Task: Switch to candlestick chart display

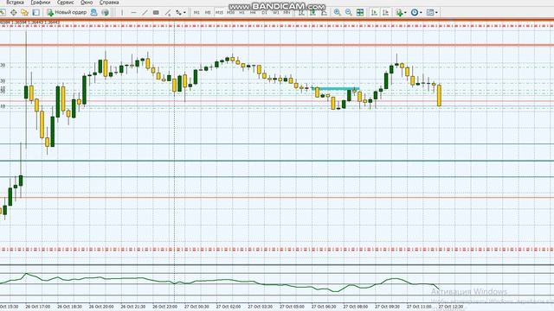Action: [312, 13]
